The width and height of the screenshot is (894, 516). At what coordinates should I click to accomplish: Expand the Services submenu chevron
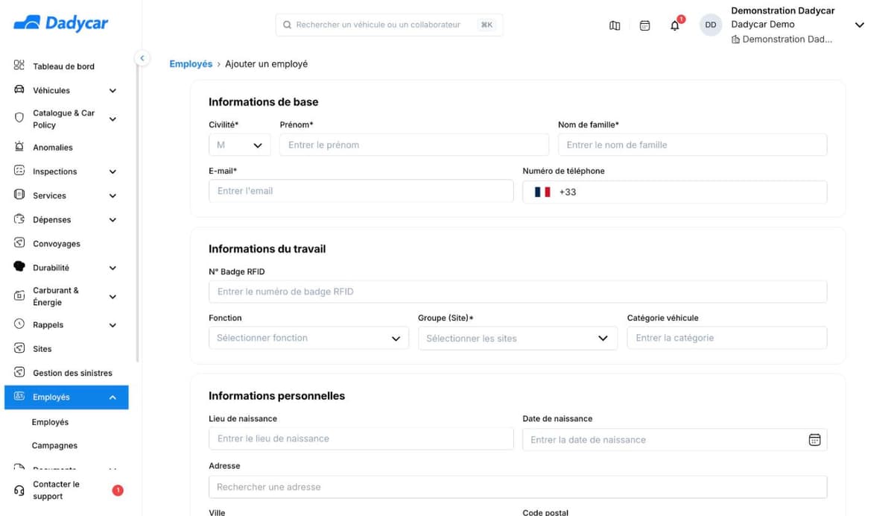coord(112,195)
